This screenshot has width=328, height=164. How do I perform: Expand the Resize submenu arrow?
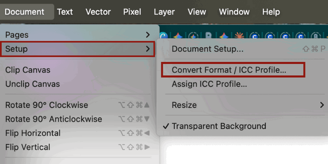(x=322, y=105)
